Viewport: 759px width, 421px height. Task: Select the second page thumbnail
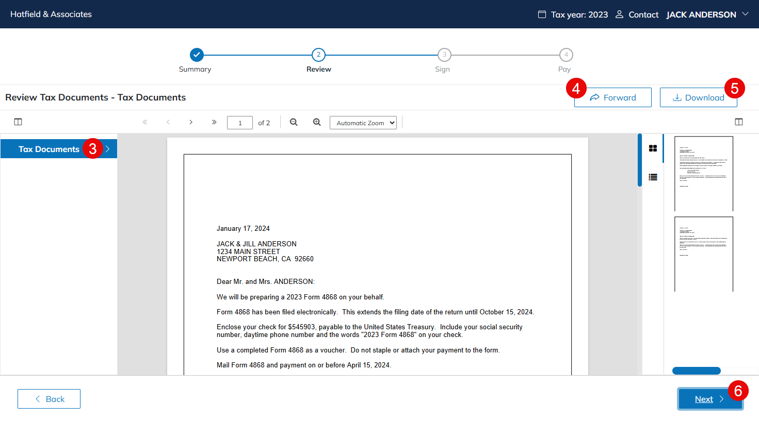pos(703,254)
